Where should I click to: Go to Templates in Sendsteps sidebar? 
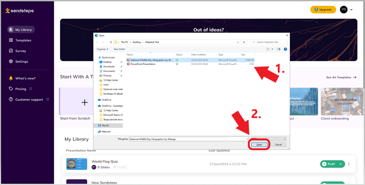point(20,40)
